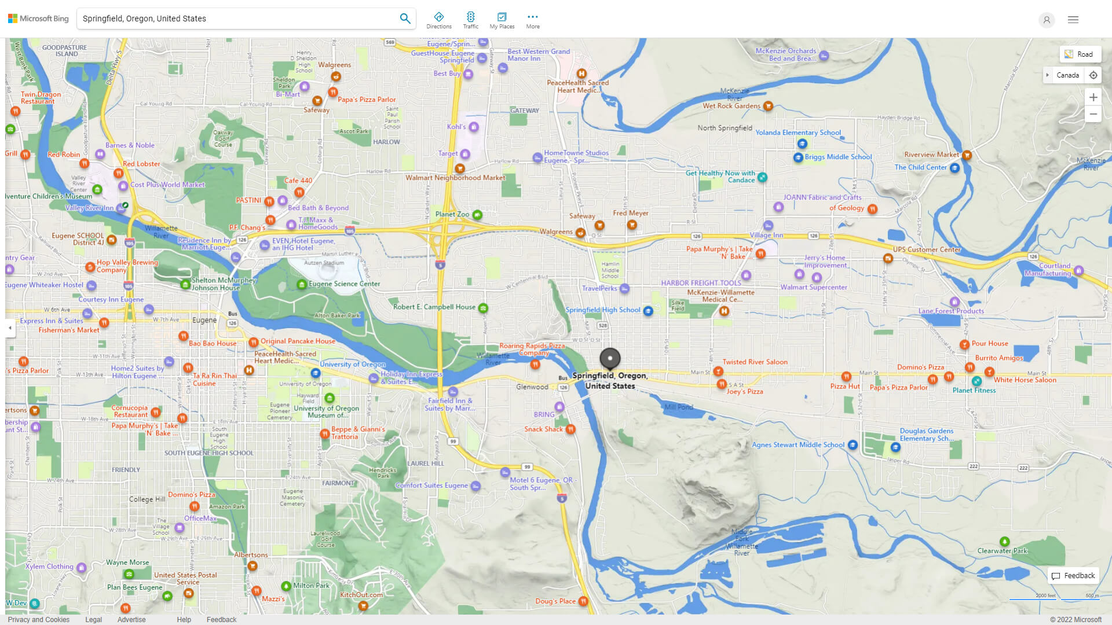Image resolution: width=1112 pixels, height=625 pixels.
Task: Expand the left side panel chevron
Action: [x=9, y=328]
